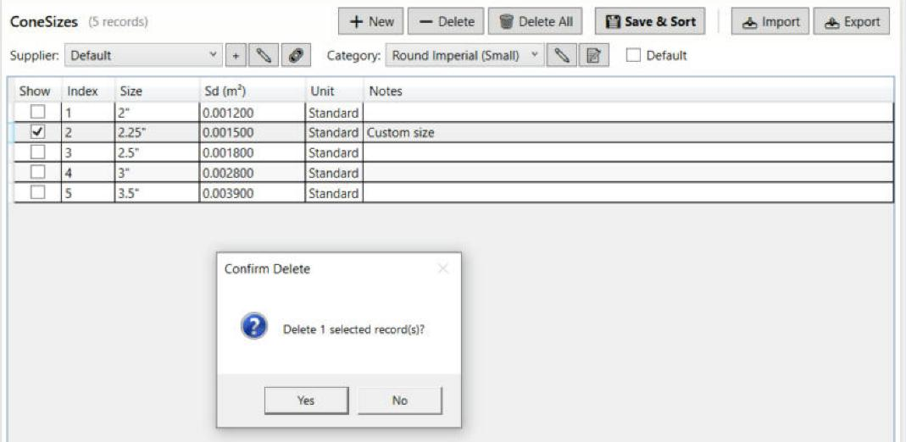Open the Category dropdown
This screenshot has height=442, width=906.
click(x=465, y=56)
